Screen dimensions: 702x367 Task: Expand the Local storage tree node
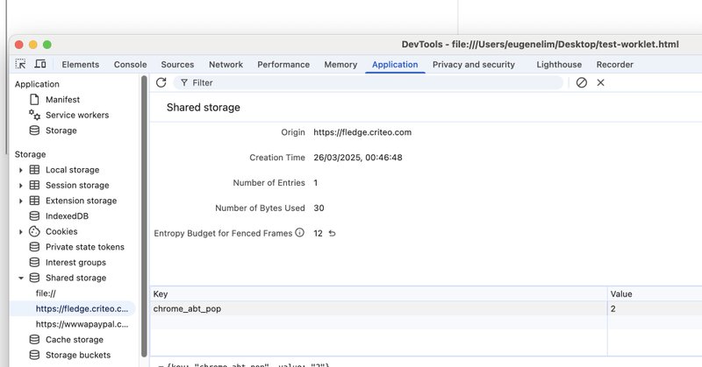click(x=20, y=170)
